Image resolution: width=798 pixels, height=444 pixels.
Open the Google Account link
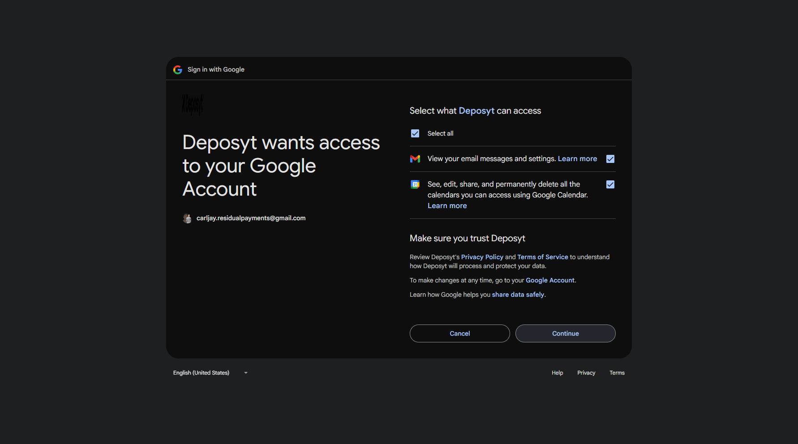pyautogui.click(x=550, y=280)
